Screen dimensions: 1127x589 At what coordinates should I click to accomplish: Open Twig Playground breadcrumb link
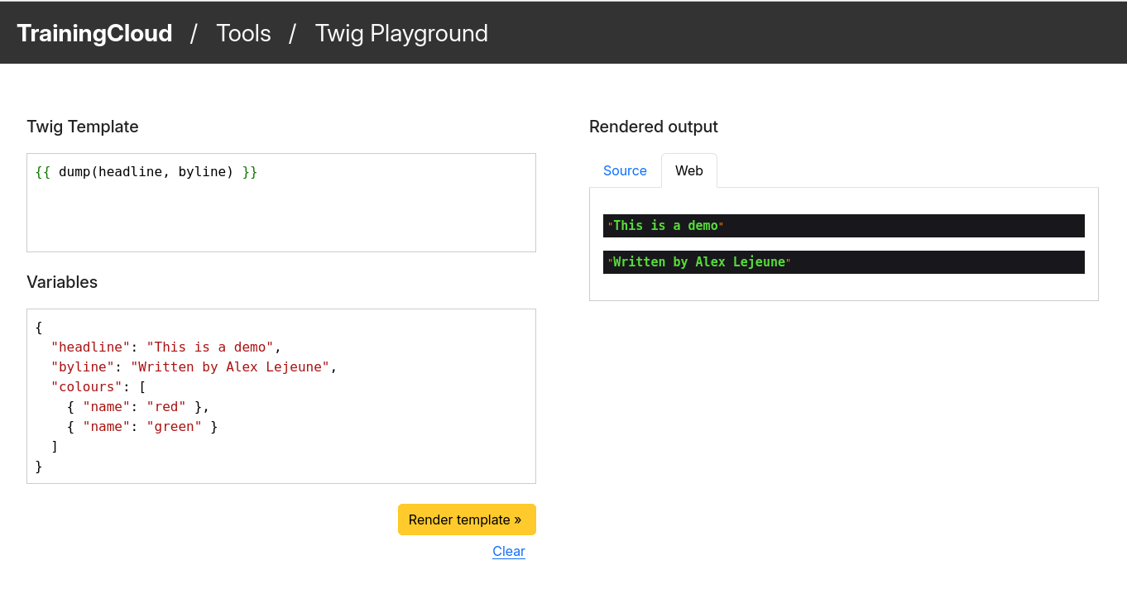coord(401,33)
